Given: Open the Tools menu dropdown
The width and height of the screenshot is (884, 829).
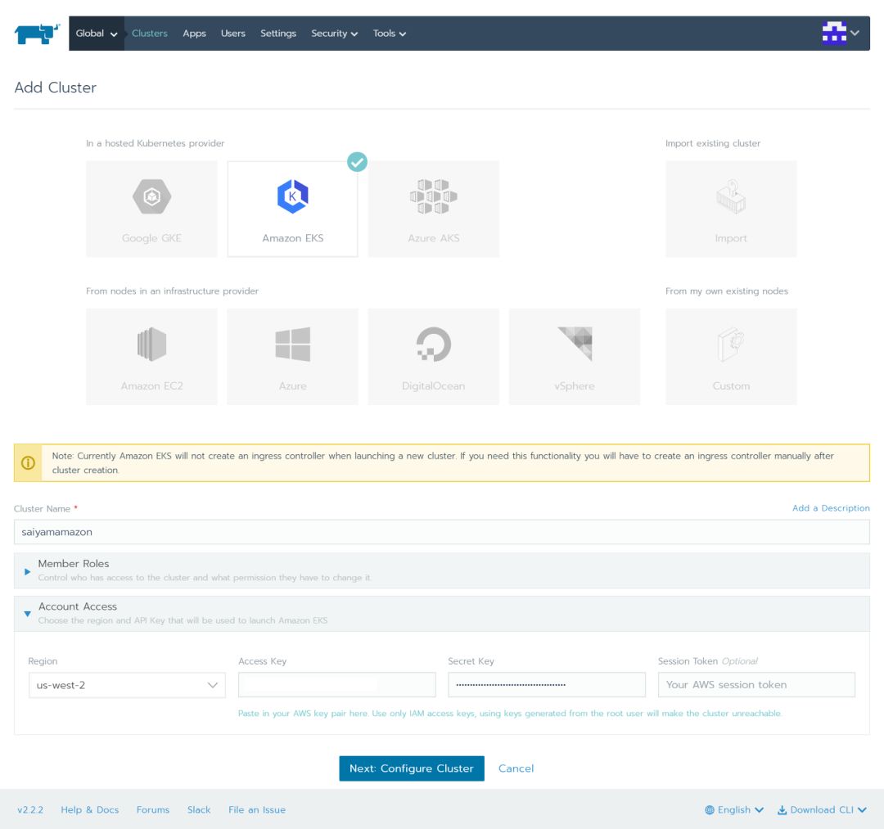Looking at the screenshot, I should pos(389,34).
